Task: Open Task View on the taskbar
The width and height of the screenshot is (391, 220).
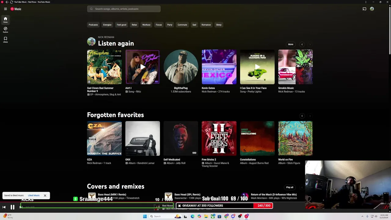Action: tap(185, 216)
